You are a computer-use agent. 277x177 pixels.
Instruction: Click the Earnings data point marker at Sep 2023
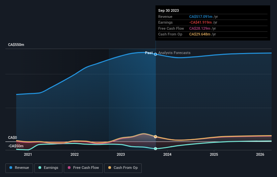[156, 149]
